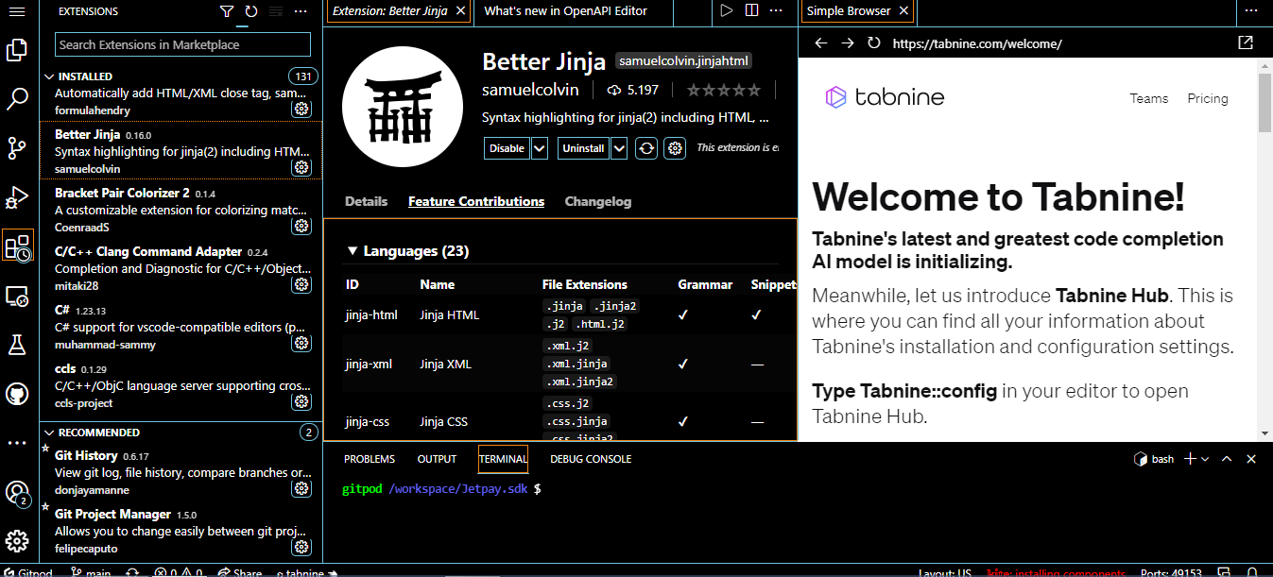Collapse the INSTALLED extensions section
The image size is (1273, 577).
(x=50, y=76)
